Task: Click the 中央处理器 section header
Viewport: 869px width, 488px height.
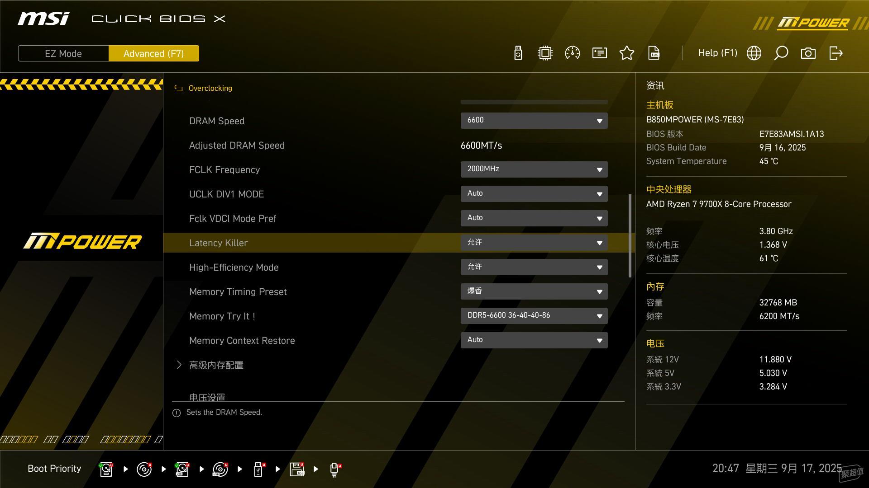Action: click(x=669, y=189)
